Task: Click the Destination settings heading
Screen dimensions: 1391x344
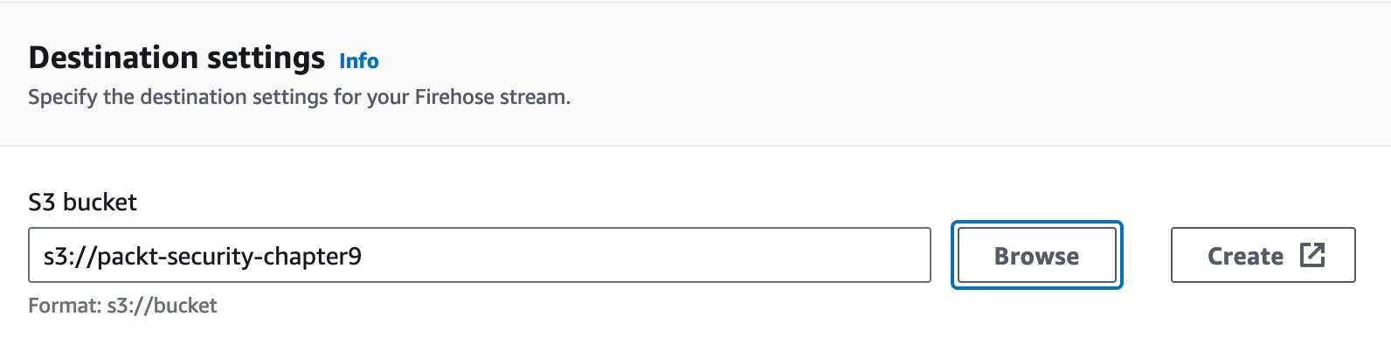Action: click(176, 58)
